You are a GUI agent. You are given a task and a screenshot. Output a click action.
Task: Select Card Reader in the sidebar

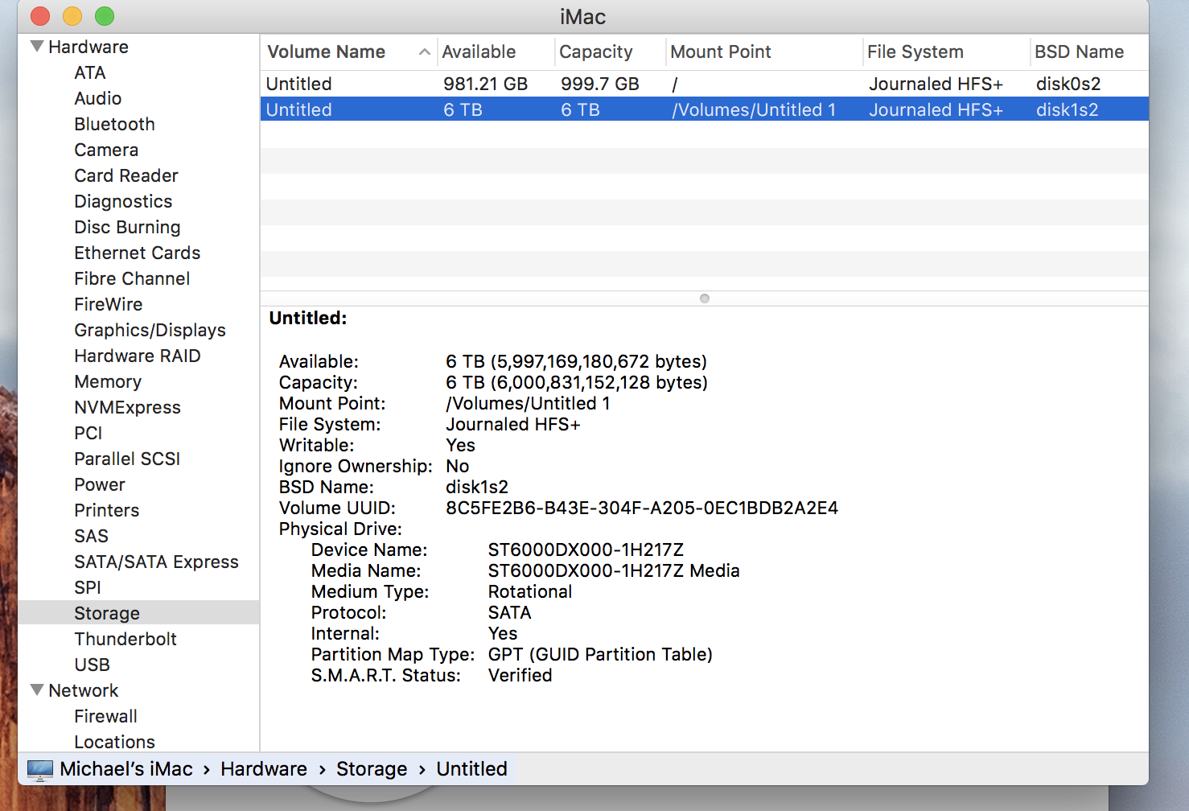[126, 175]
